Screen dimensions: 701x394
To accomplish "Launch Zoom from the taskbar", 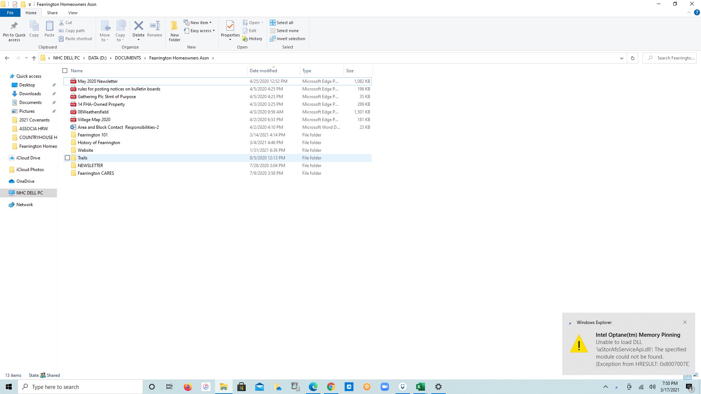I will [384, 387].
